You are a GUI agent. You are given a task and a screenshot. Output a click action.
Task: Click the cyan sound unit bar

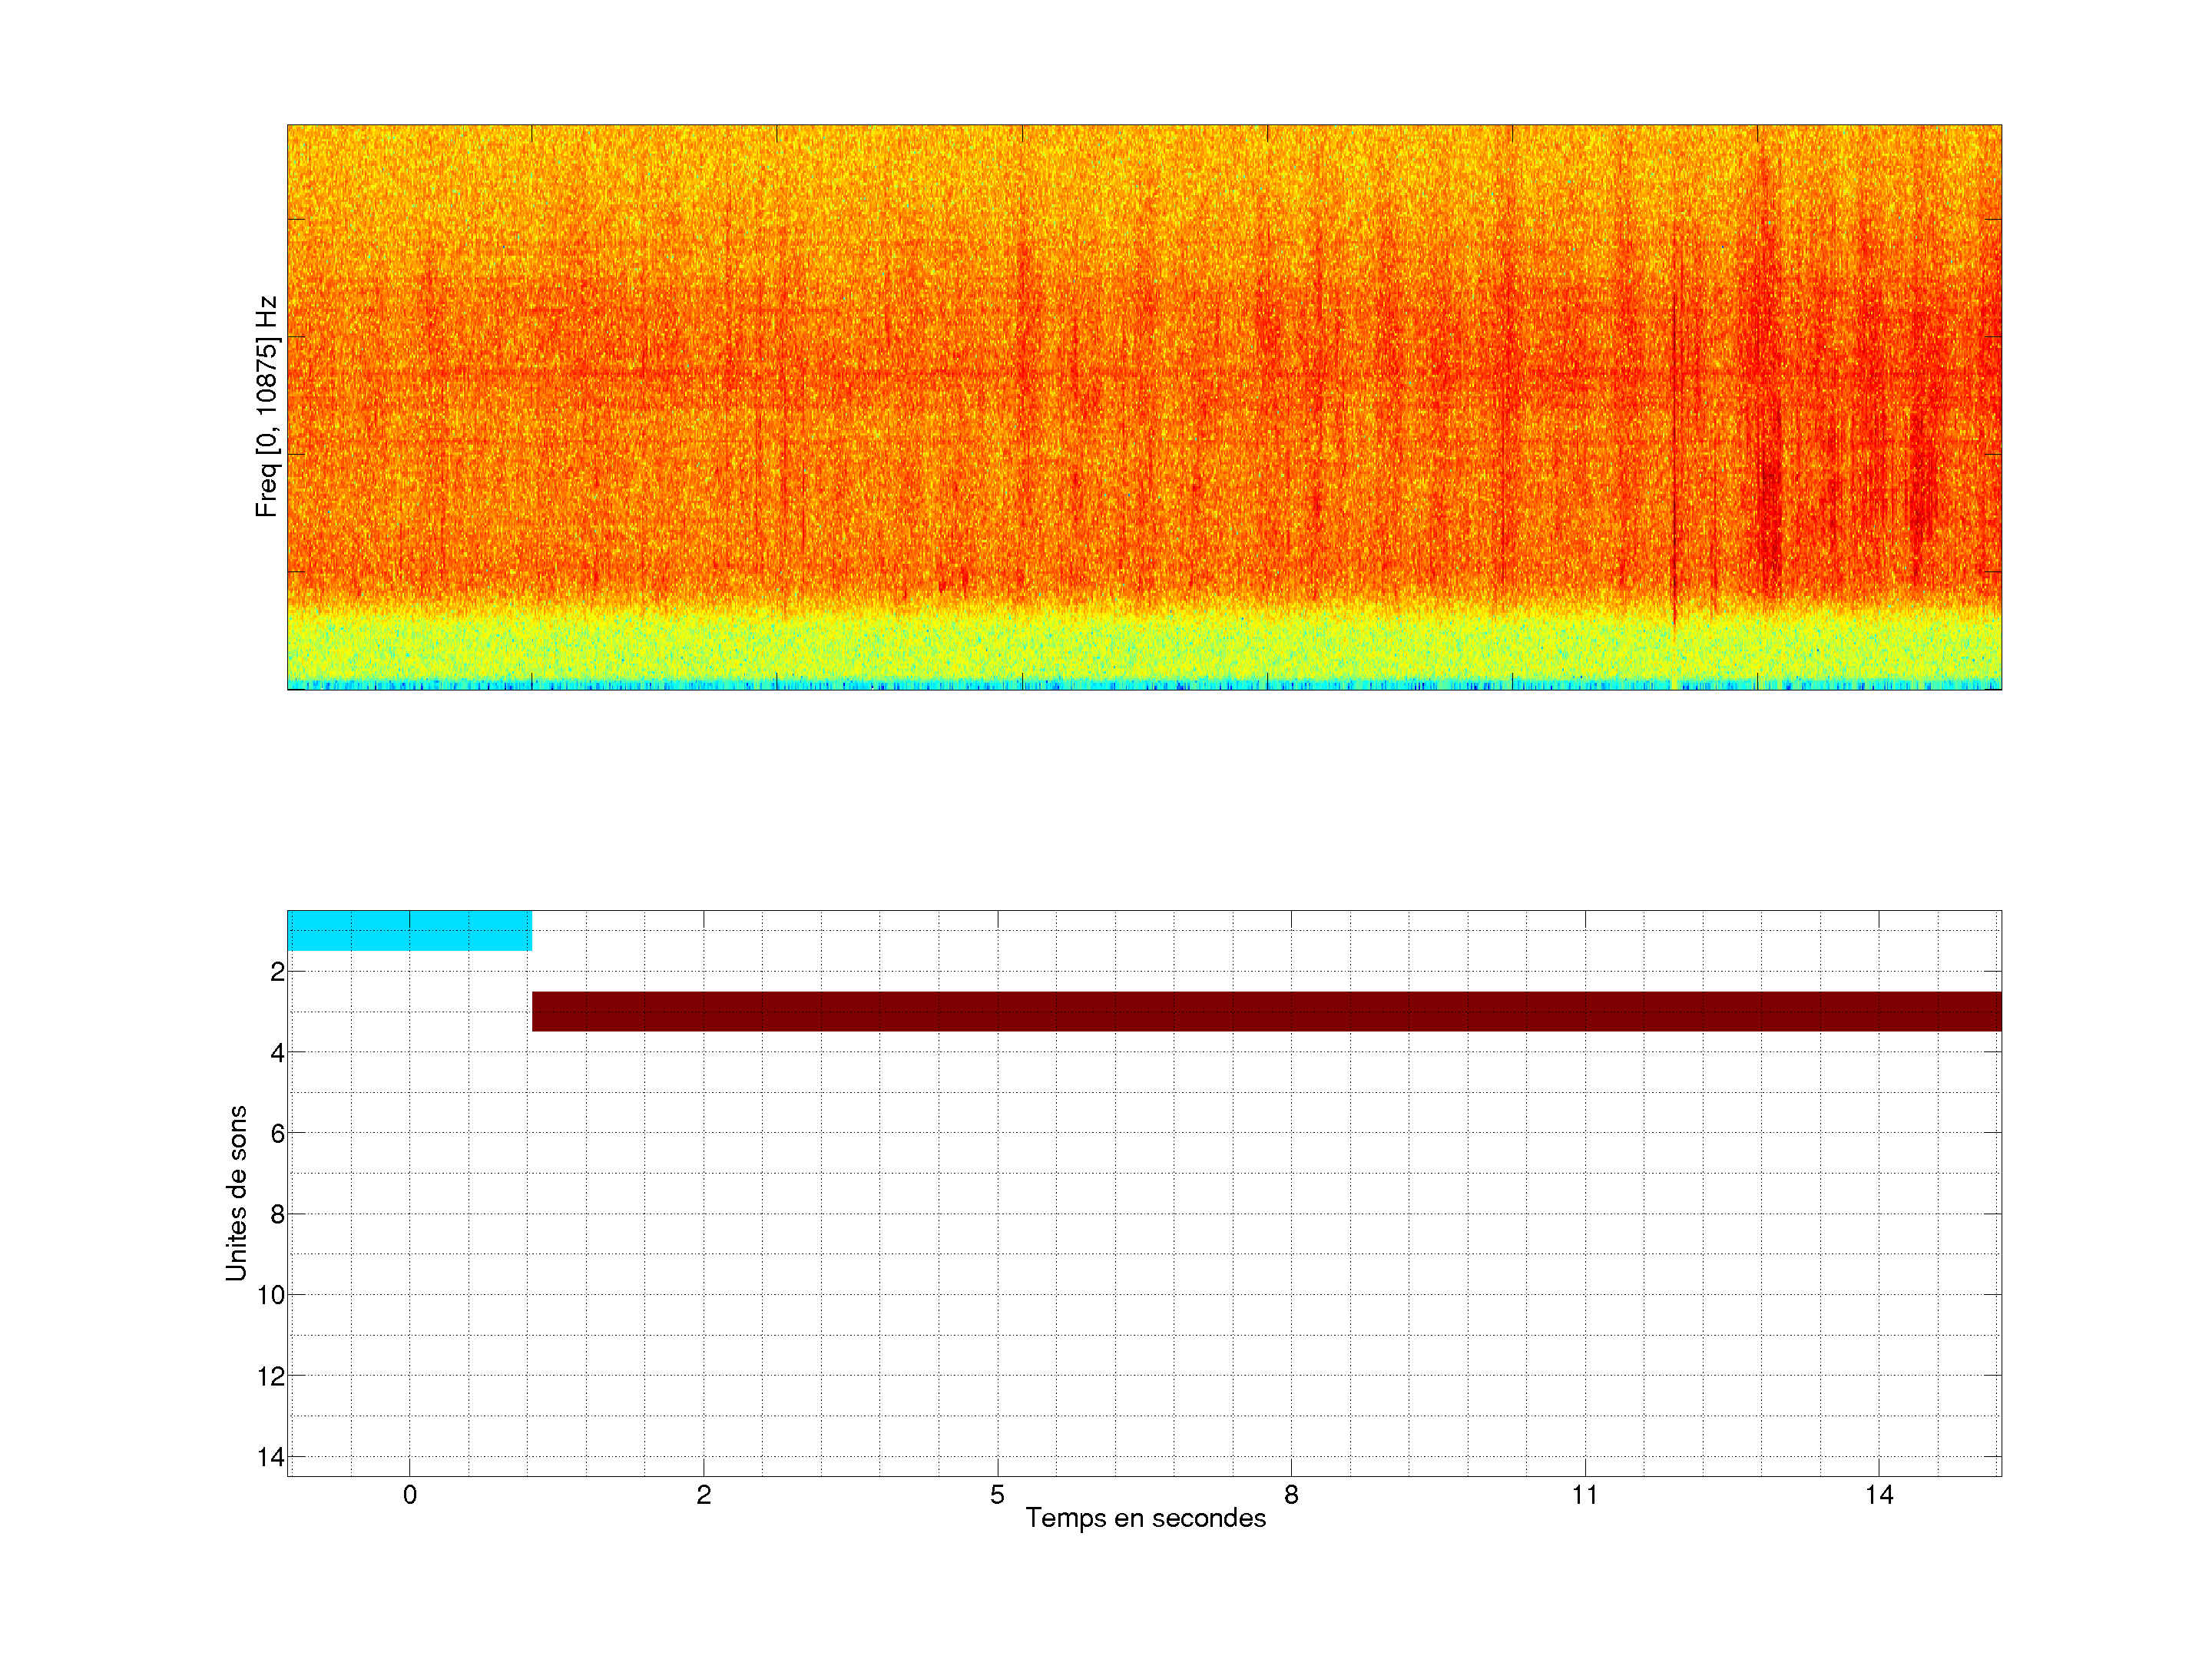[409, 930]
